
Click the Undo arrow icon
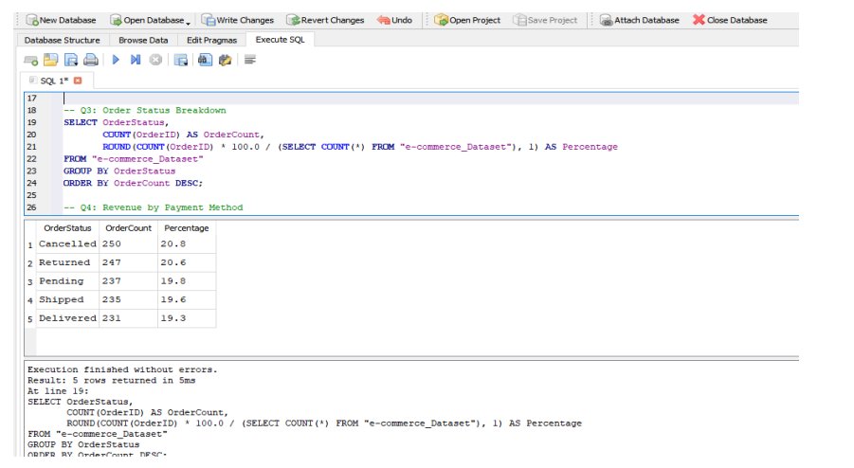tap(384, 20)
